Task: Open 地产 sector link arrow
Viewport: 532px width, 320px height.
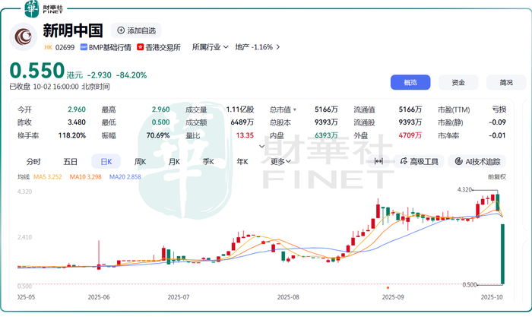Action: (278, 47)
